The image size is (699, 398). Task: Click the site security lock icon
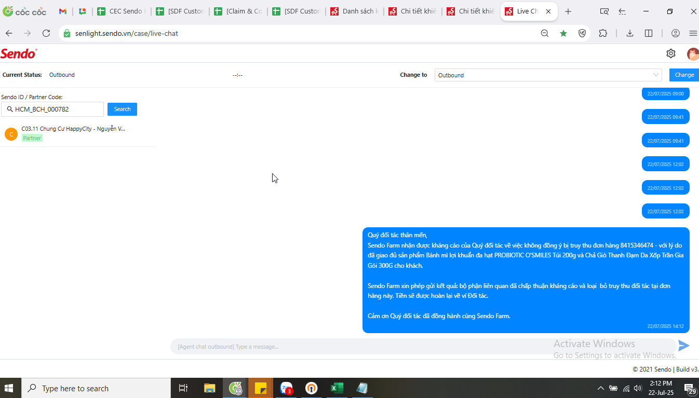(66, 33)
